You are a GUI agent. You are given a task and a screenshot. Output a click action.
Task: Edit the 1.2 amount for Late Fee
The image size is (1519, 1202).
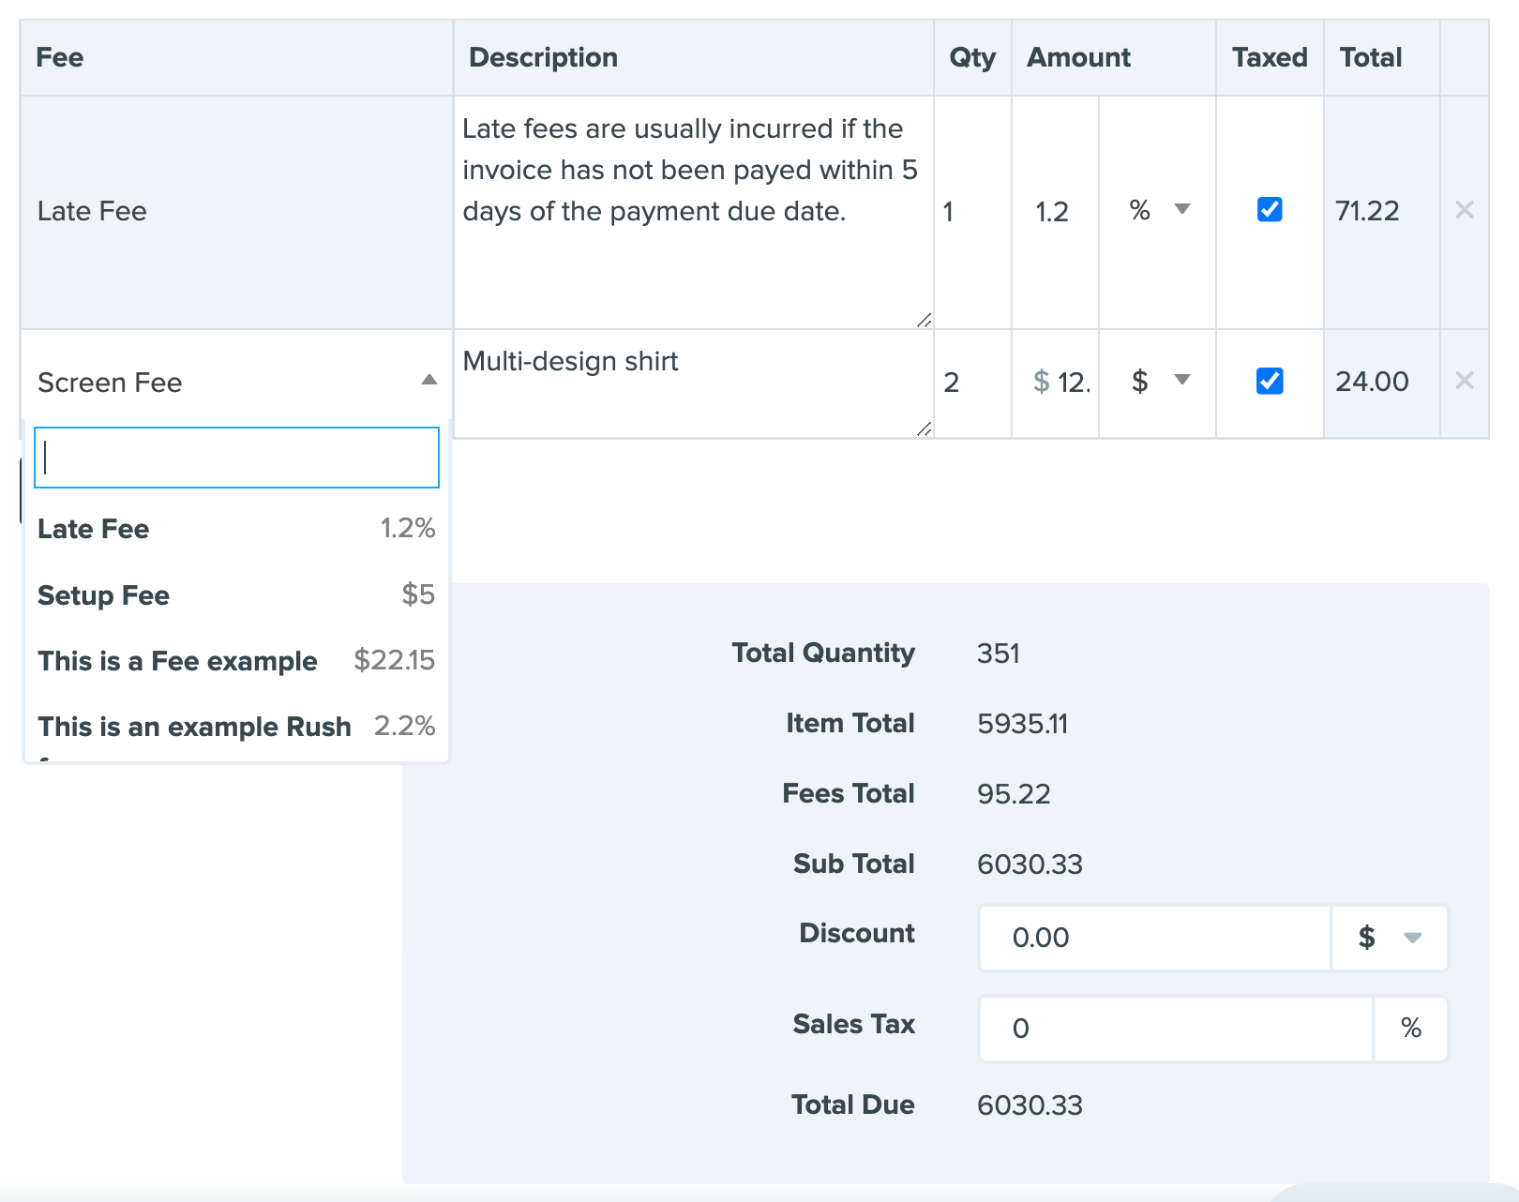pyautogui.click(x=1055, y=212)
